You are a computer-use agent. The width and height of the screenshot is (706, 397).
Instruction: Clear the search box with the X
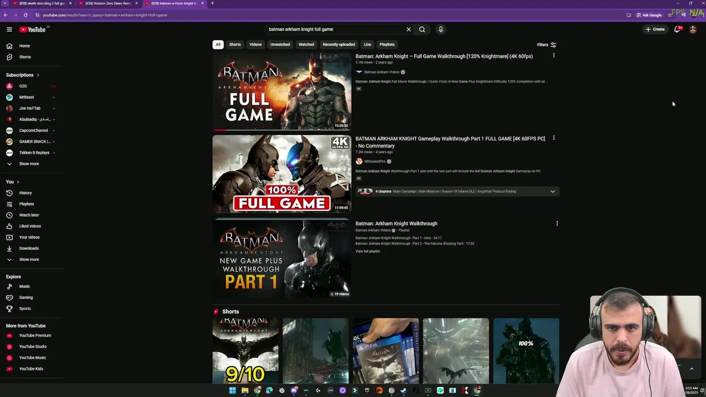pyautogui.click(x=409, y=29)
